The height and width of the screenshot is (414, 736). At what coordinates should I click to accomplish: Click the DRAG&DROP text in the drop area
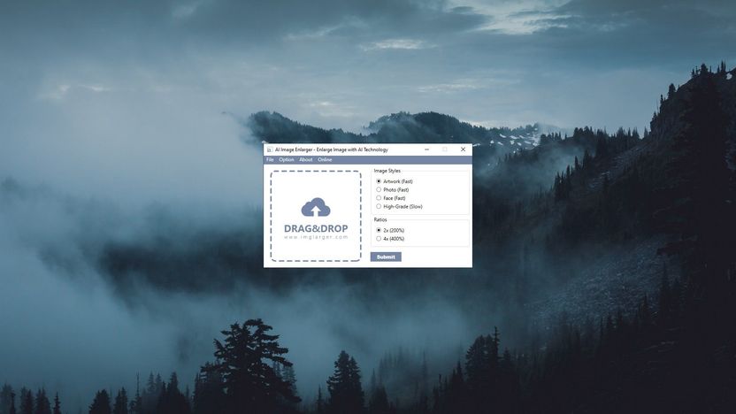pos(316,228)
